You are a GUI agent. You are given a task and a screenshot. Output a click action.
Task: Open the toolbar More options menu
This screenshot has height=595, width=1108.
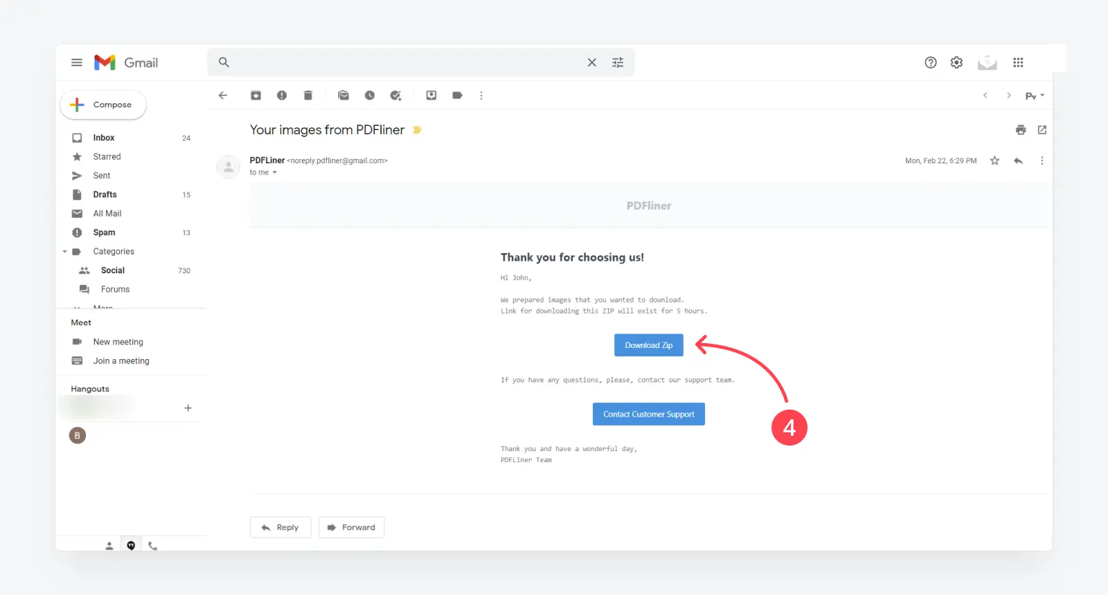point(481,95)
